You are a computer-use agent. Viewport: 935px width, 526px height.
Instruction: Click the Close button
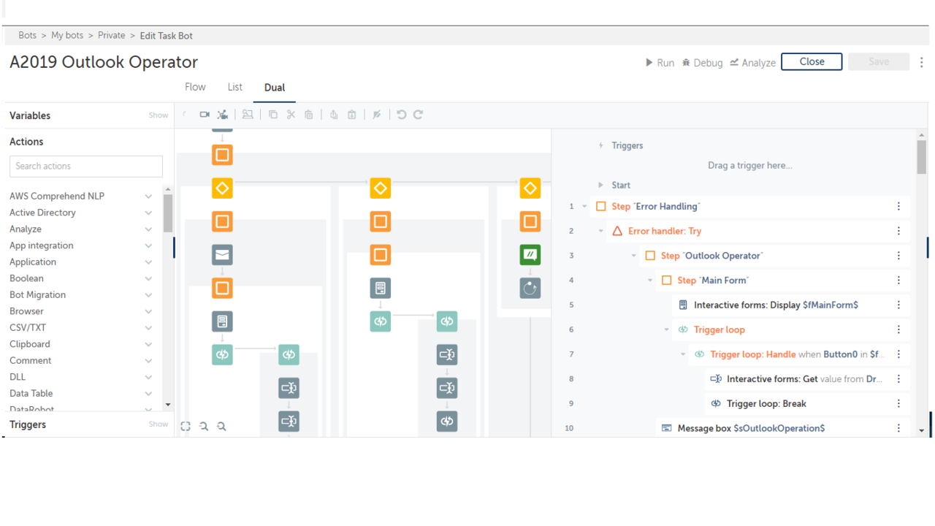pyautogui.click(x=811, y=62)
